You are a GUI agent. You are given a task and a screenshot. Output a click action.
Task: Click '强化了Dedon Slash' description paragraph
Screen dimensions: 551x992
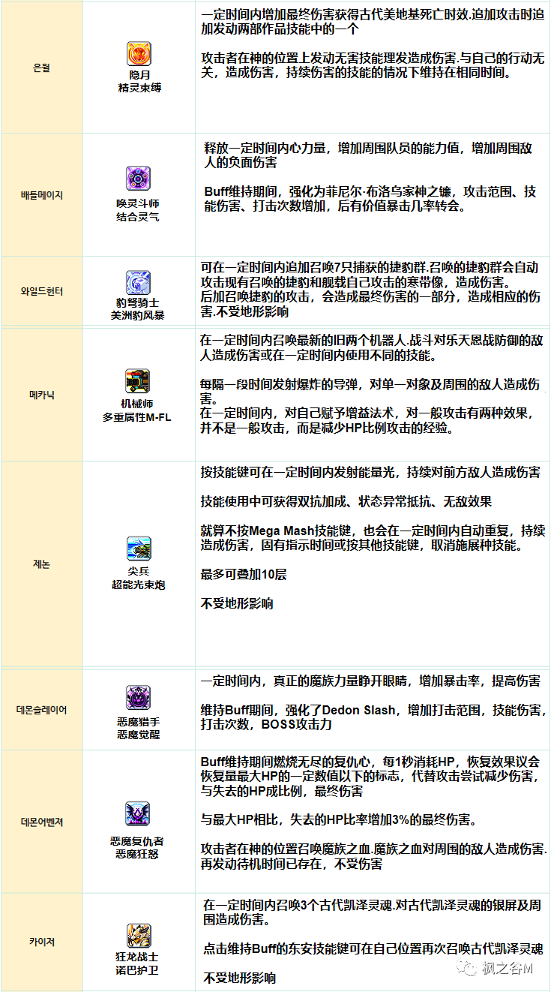point(374,717)
